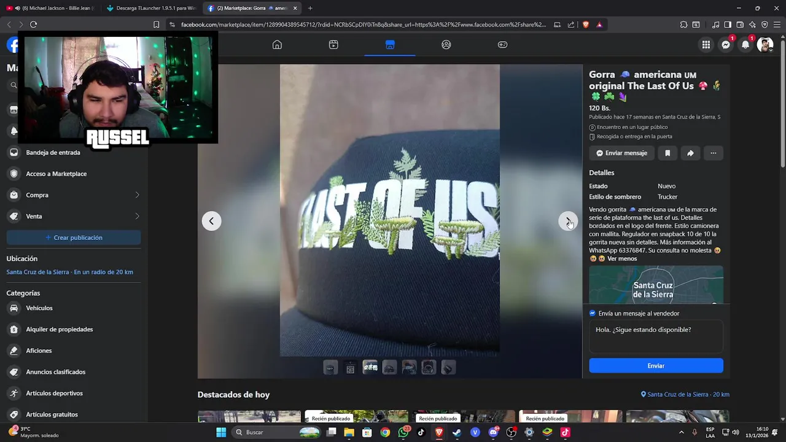Click the media playlist music note icon
The width and height of the screenshot is (786, 442).
(716, 25)
